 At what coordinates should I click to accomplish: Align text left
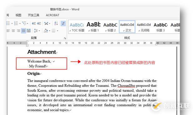(8, 31)
